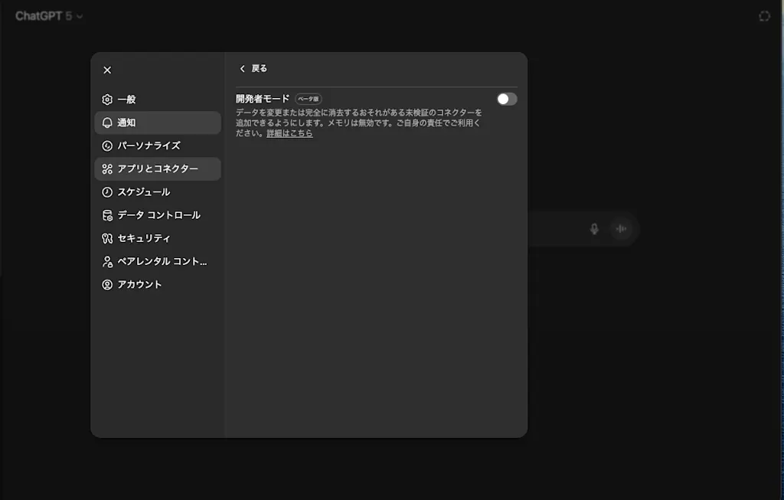Click the clock icon beside スケジュール
The image size is (784, 500).
[107, 192]
